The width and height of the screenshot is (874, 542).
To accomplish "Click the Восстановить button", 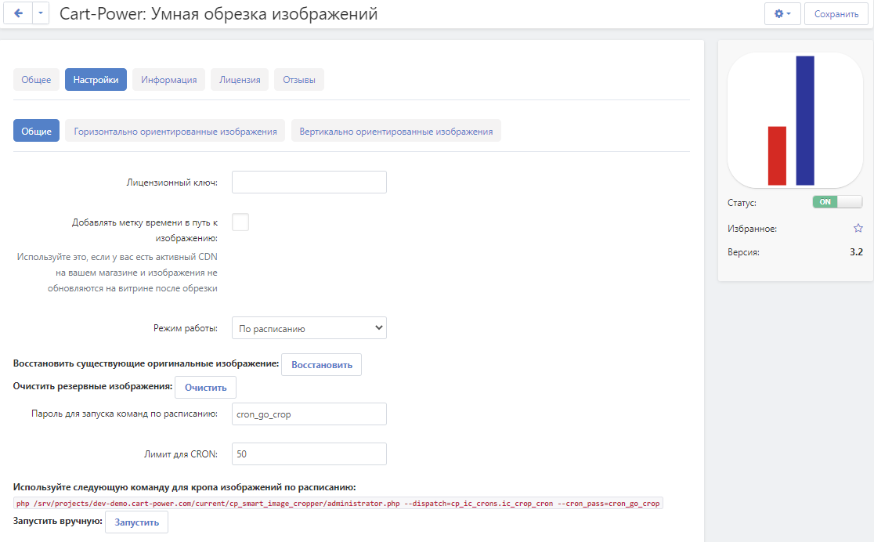I will [x=322, y=365].
